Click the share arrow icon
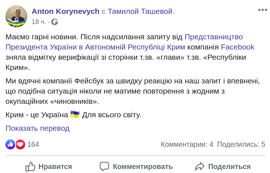The height and width of the screenshot is (173, 270). tap(200, 166)
